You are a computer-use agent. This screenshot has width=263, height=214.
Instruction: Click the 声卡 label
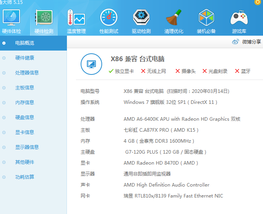point(85,185)
